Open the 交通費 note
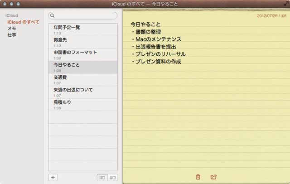This screenshot has width=290, height=184. 83,80
